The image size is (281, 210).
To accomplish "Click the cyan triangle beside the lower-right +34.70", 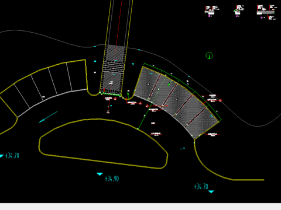I will 211,192.
